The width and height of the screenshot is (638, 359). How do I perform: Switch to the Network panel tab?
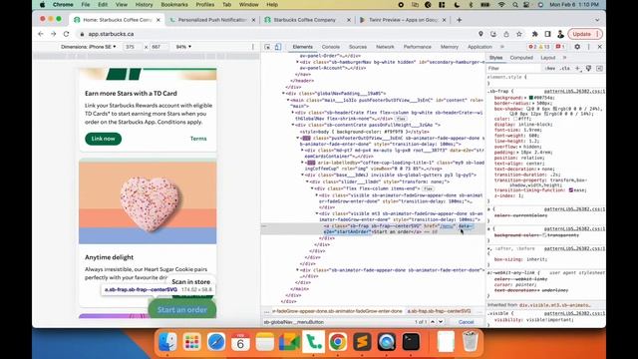tap(385, 47)
